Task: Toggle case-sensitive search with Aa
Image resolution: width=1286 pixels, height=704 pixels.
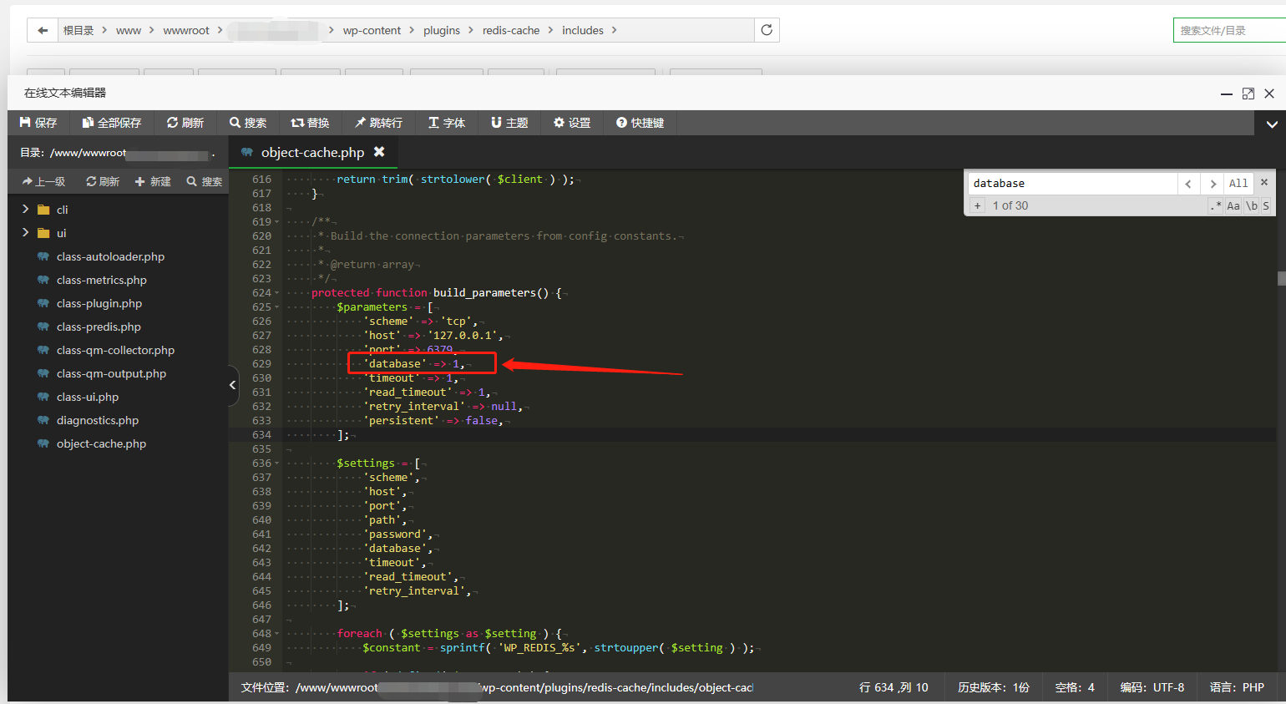Action: (x=1233, y=205)
